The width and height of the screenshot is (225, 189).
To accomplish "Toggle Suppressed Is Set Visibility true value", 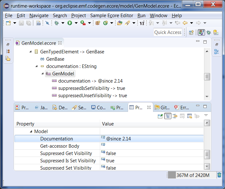I will 110,161.
